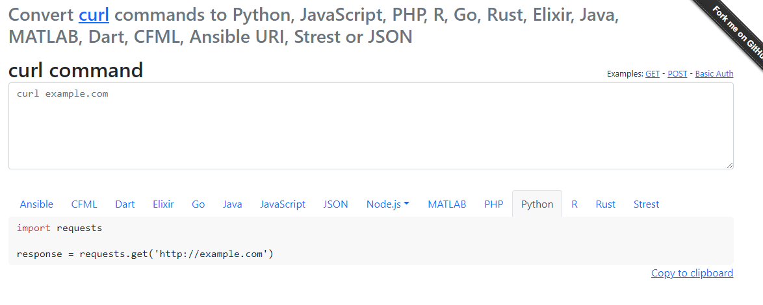Viewport: 763px width, 305px height.
Task: Click inside the curl command text area
Action: [x=370, y=130]
